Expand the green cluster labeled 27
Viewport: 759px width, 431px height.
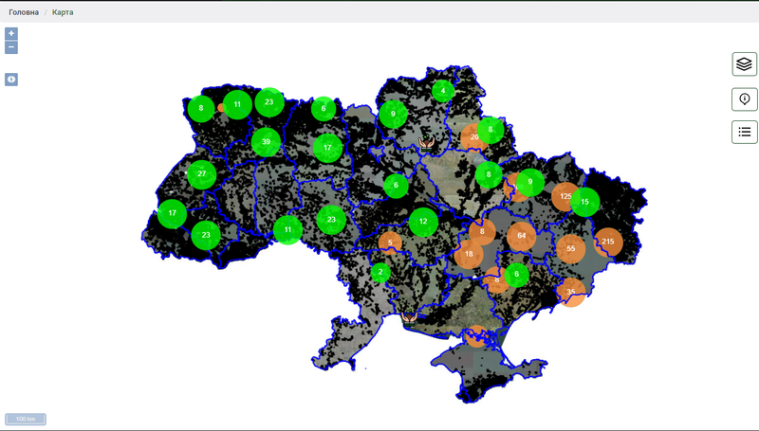coord(202,174)
